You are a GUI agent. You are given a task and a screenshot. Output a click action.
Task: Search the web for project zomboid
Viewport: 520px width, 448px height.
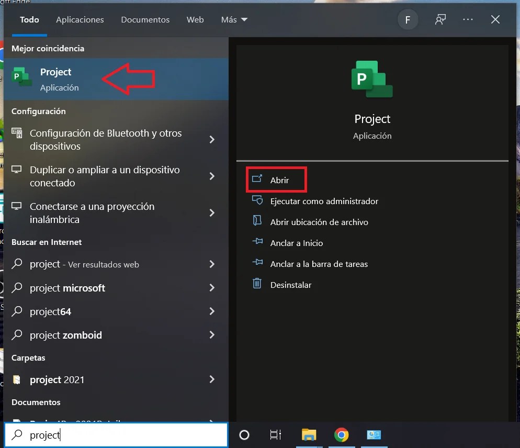[116, 335]
